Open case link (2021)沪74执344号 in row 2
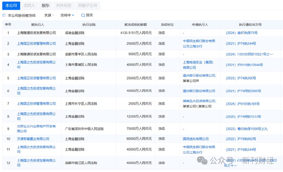 [241, 44]
